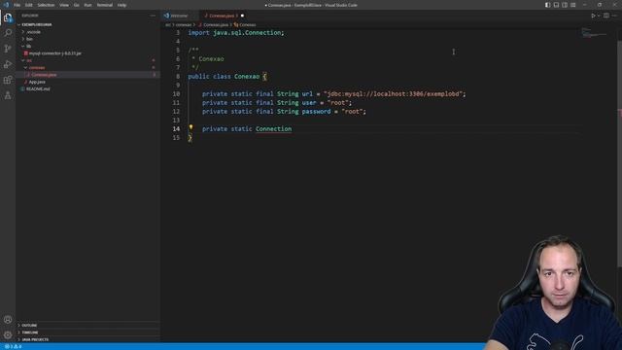Open the Accounts menu icon
This screenshot has height=350, width=622.
8,320
